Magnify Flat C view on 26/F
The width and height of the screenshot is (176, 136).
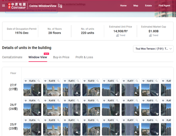pyautogui.click(x=78, y=101)
